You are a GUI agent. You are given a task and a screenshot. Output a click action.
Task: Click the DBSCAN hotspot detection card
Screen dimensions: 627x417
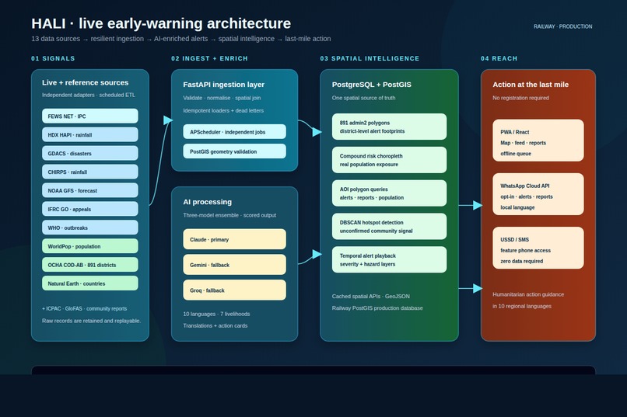(389, 226)
